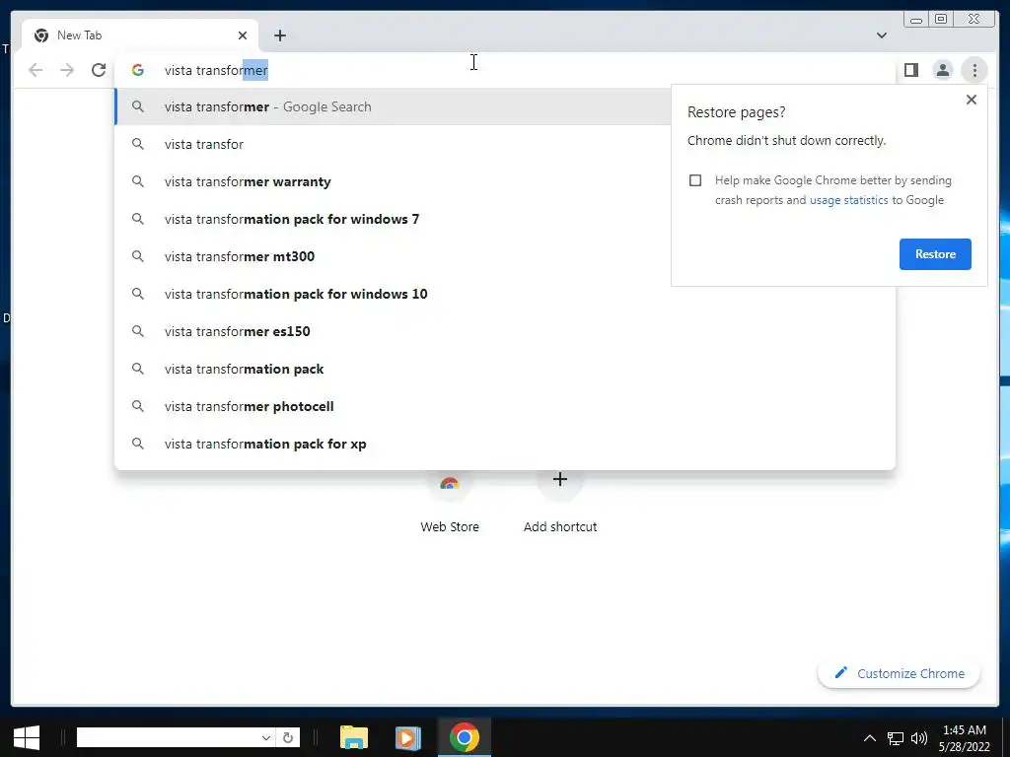
Task: Open the taskbar clock and date
Action: pyautogui.click(x=965, y=737)
